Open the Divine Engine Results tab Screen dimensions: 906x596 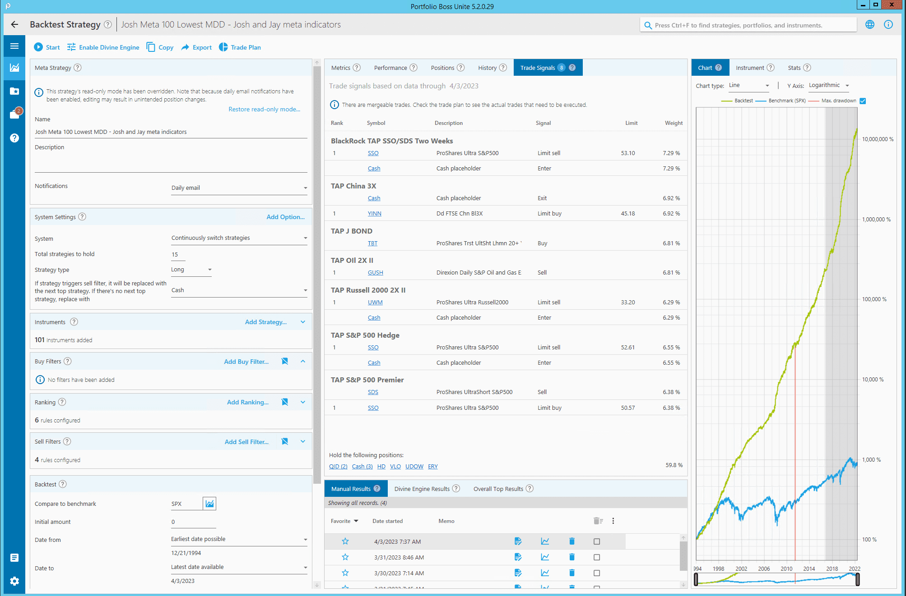(422, 489)
